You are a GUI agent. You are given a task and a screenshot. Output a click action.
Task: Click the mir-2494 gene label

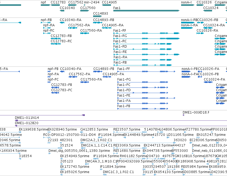tap(92, 2)
